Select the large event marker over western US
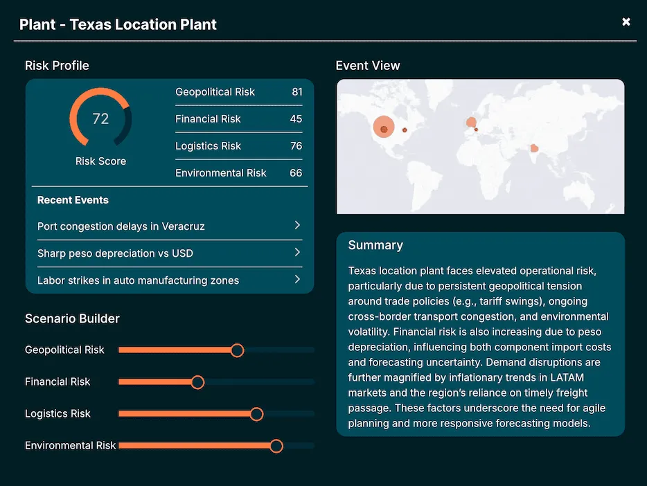The height and width of the screenshot is (486, 647). pyautogui.click(x=383, y=127)
